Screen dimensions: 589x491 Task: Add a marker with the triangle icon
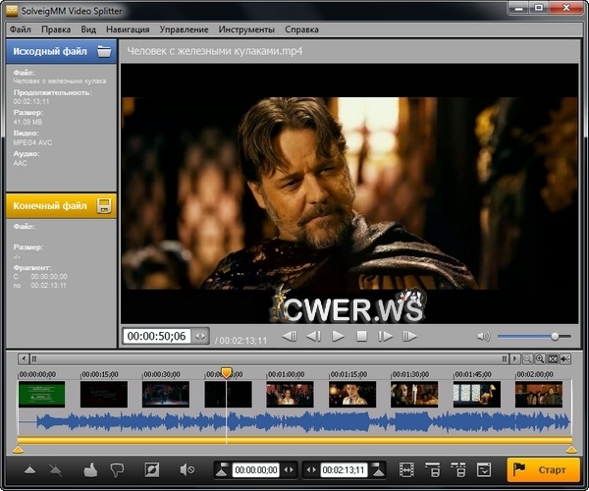[x=29, y=470]
